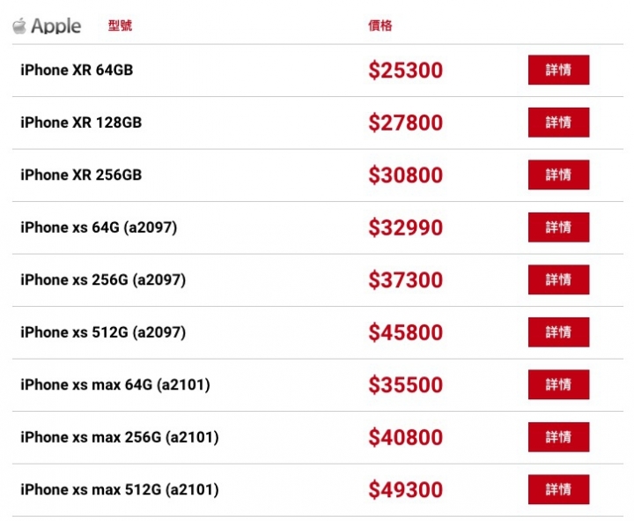Click the Apple logo icon

pos(19,26)
